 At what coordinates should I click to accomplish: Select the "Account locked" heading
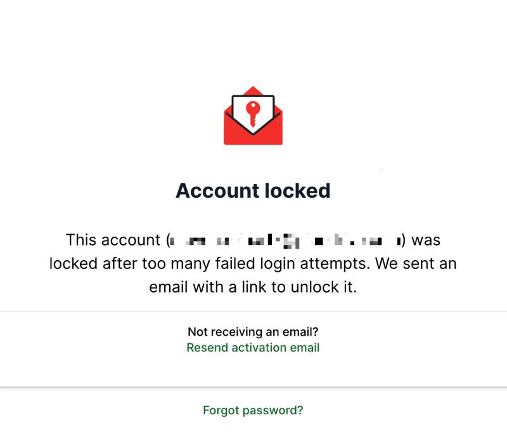[x=253, y=190]
